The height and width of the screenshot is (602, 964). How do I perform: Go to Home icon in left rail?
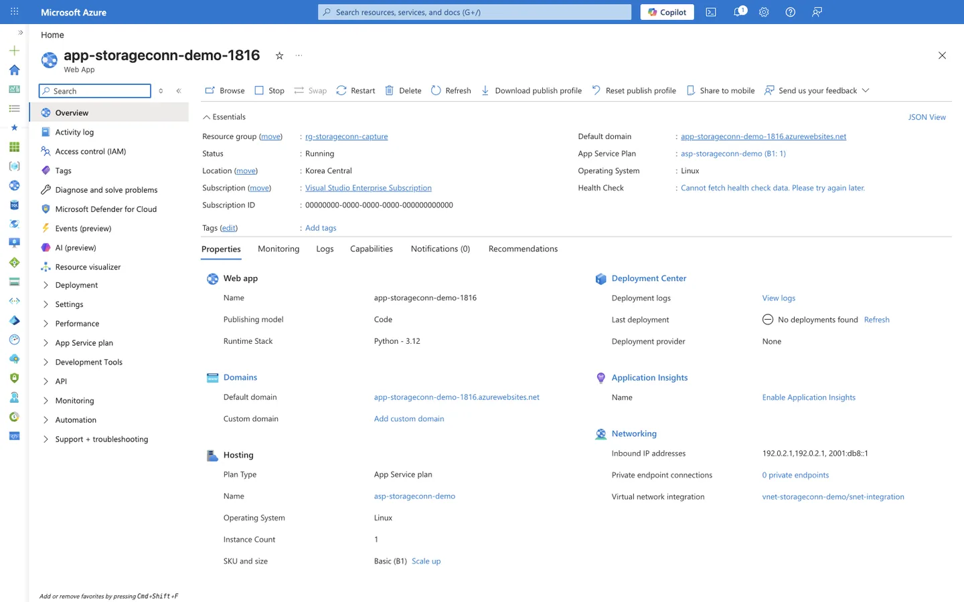(14, 70)
